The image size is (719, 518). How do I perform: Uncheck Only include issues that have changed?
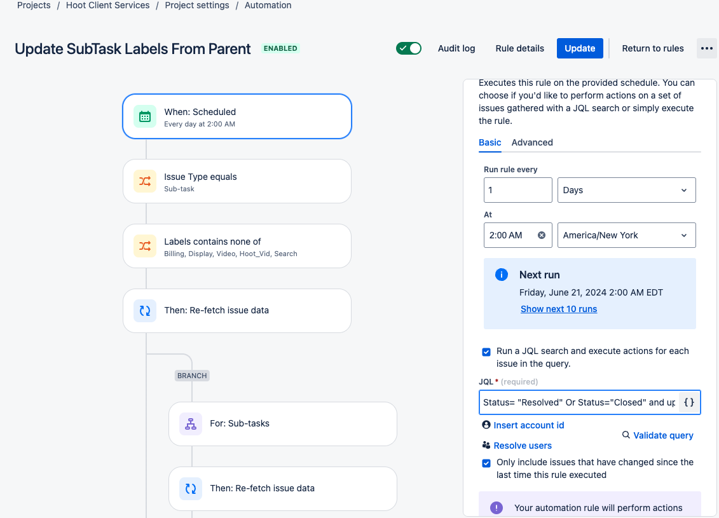point(486,463)
